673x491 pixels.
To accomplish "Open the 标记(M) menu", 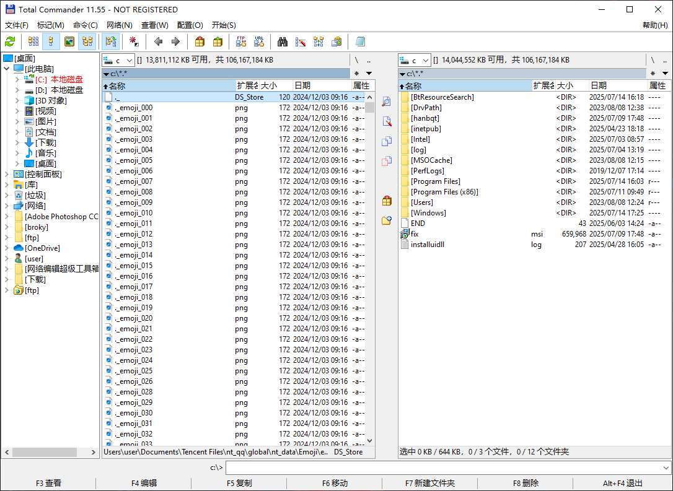I will pos(51,25).
